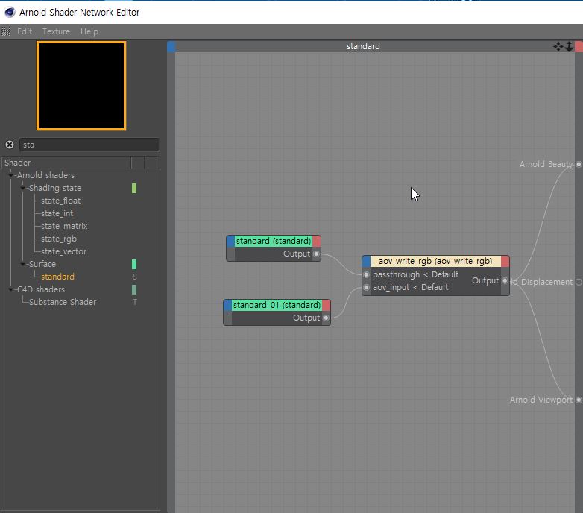Collapse the Shading state group

click(x=22, y=188)
